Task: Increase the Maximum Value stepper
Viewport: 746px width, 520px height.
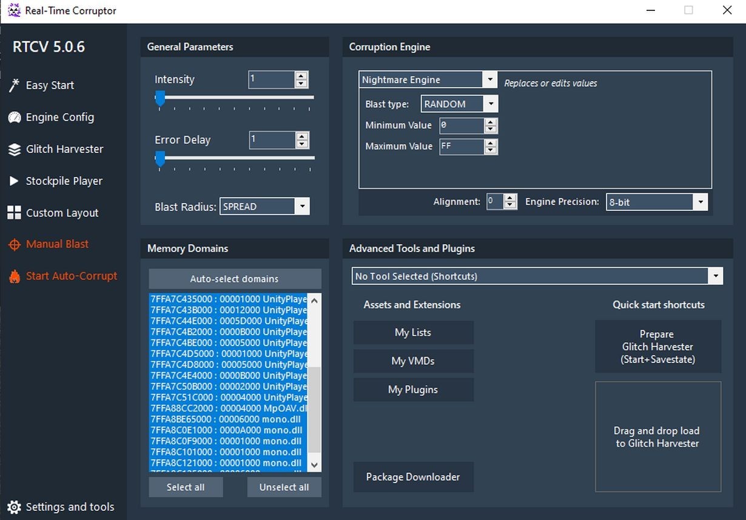Action: coord(491,143)
